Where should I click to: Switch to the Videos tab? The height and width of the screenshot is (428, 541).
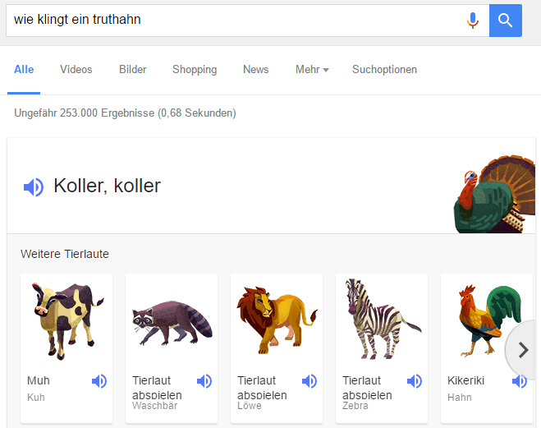point(76,70)
